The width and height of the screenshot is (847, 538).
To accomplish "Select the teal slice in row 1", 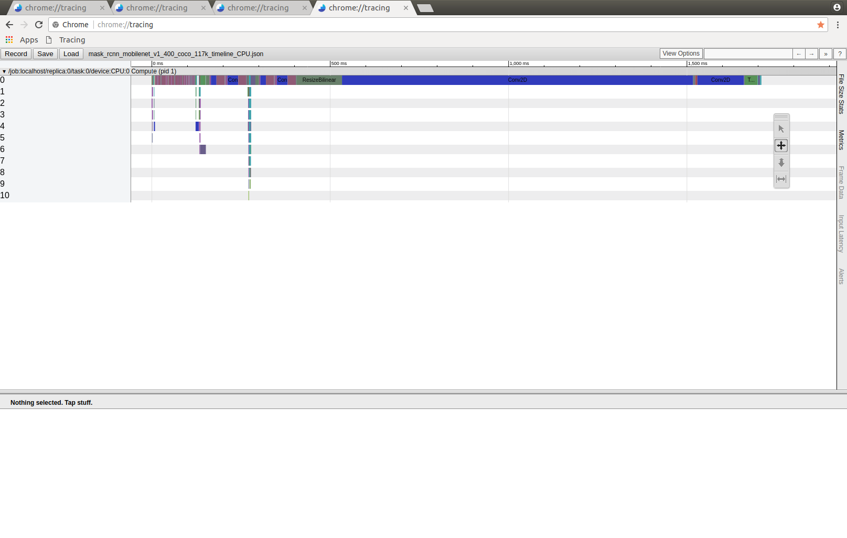I will [250, 92].
